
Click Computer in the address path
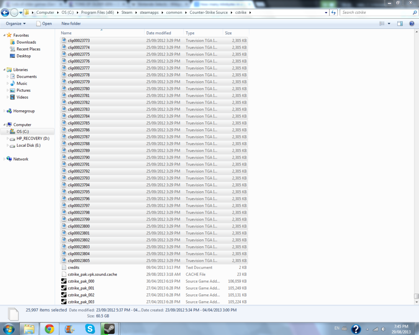45,12
